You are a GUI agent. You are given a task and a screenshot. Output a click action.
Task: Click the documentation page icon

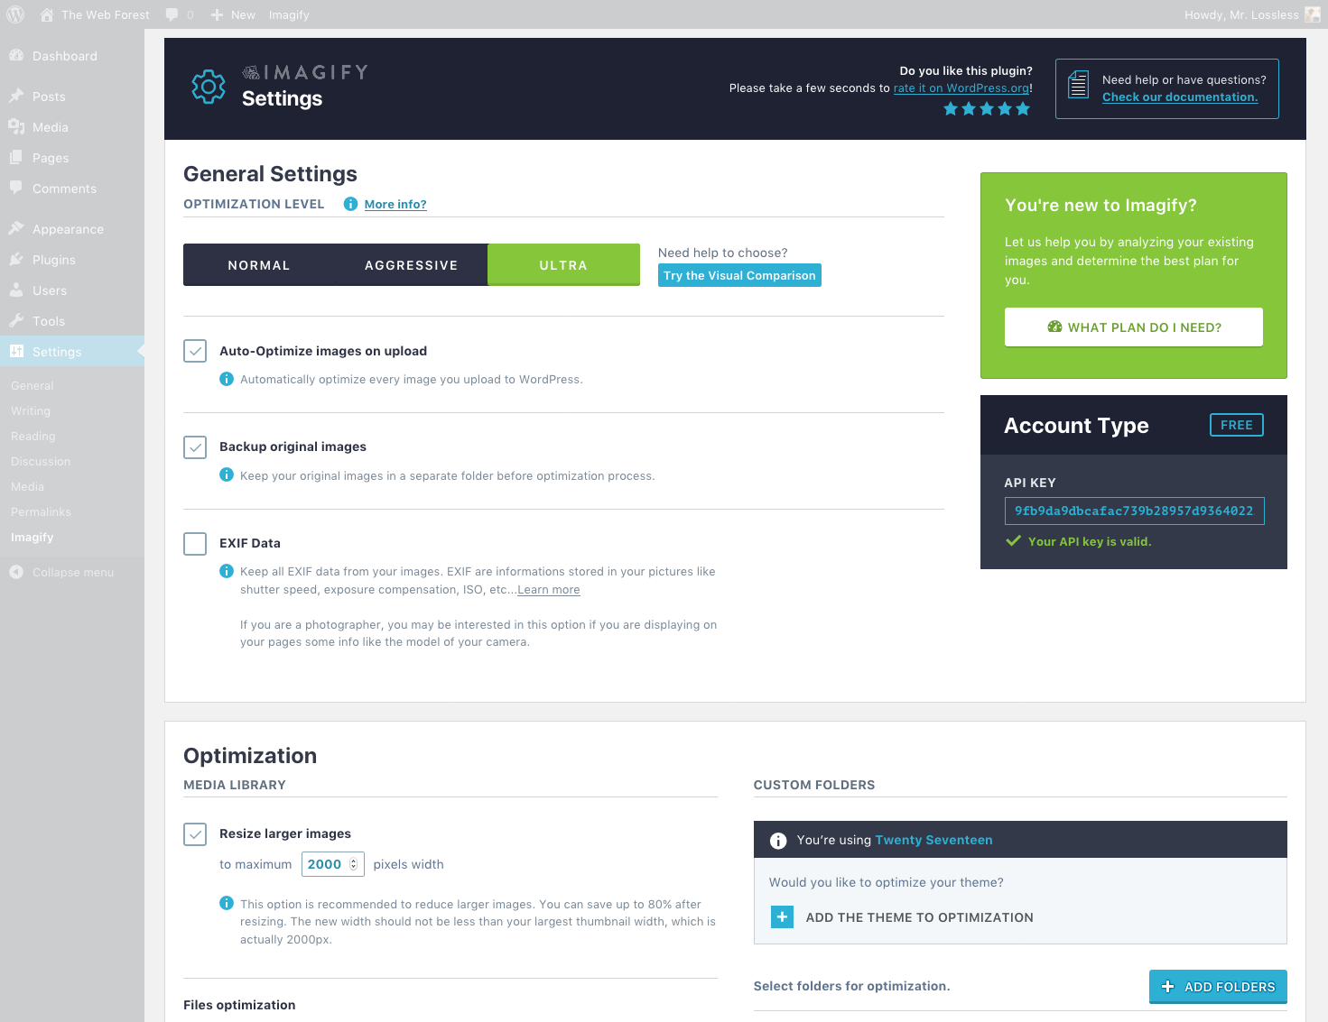click(1078, 85)
